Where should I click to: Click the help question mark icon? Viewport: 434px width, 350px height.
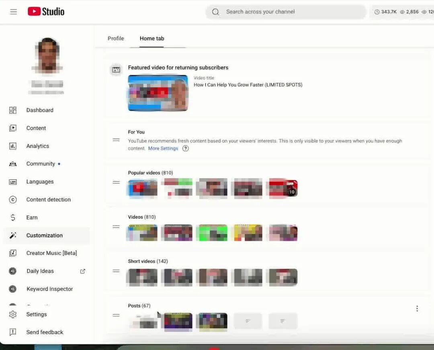185,149
